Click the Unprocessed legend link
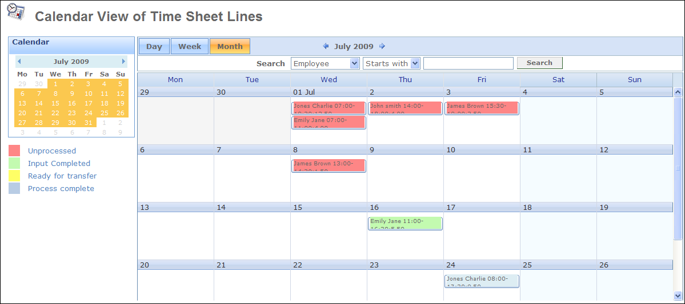The image size is (685, 304). point(52,151)
